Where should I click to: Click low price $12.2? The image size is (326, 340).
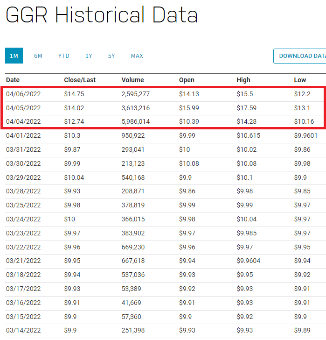[302, 94]
